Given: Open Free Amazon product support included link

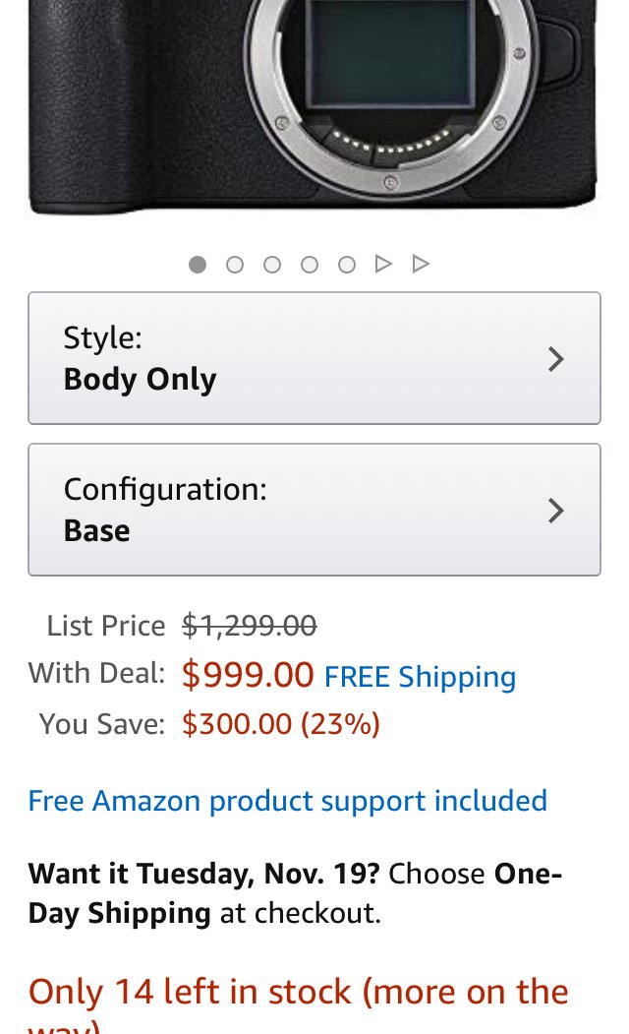Looking at the screenshot, I should (x=287, y=801).
